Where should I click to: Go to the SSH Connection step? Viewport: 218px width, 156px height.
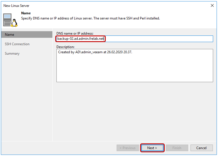tap(17, 44)
